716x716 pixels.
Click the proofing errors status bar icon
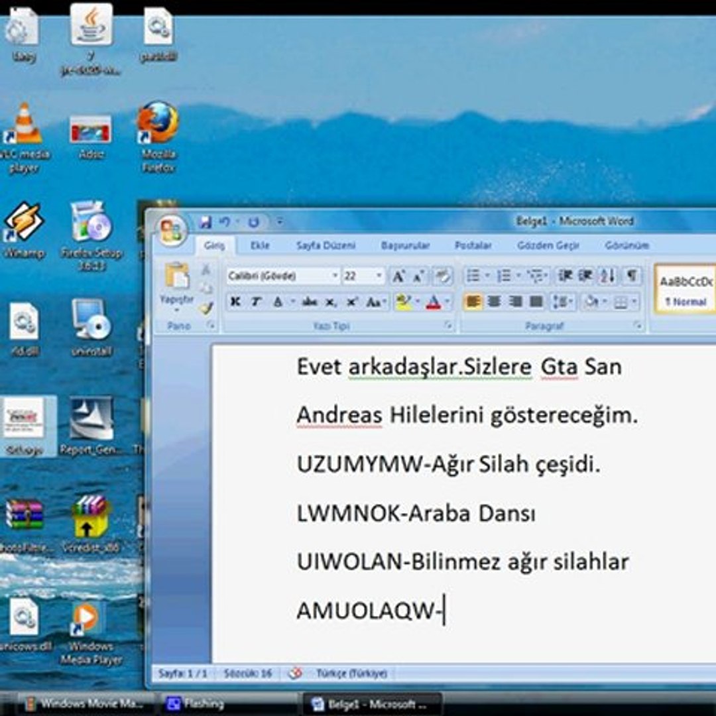click(x=296, y=673)
